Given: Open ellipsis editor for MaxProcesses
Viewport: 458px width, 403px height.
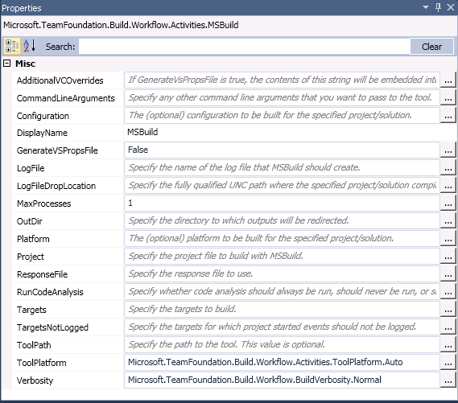Looking at the screenshot, I should point(448,204).
